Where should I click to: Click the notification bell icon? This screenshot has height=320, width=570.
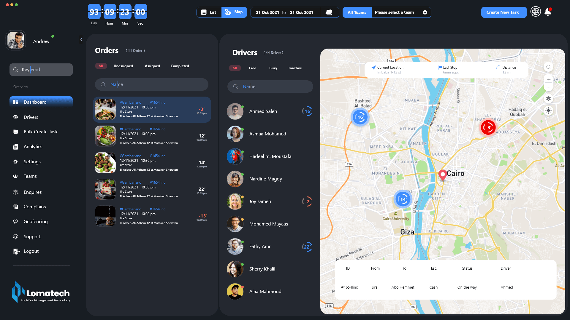click(x=548, y=12)
